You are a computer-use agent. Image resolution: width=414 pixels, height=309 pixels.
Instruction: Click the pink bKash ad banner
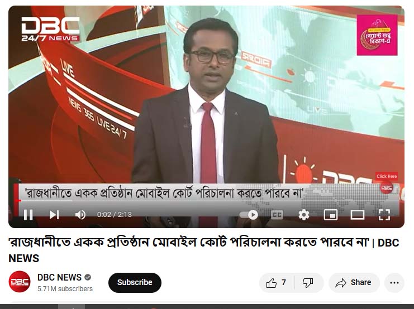coord(377,35)
